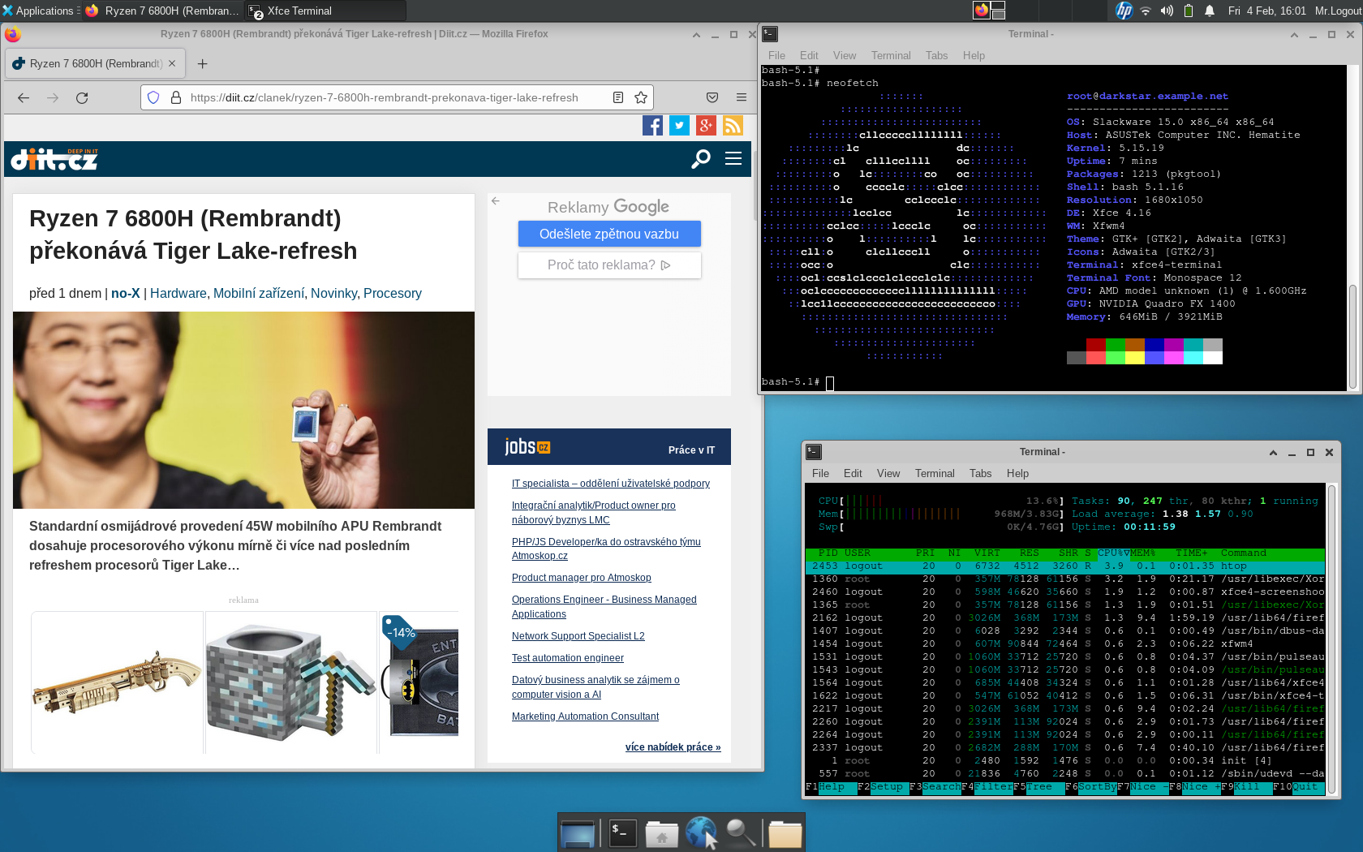Open home folder in bottom panel
This screenshot has height=852, width=1363.
click(x=662, y=833)
